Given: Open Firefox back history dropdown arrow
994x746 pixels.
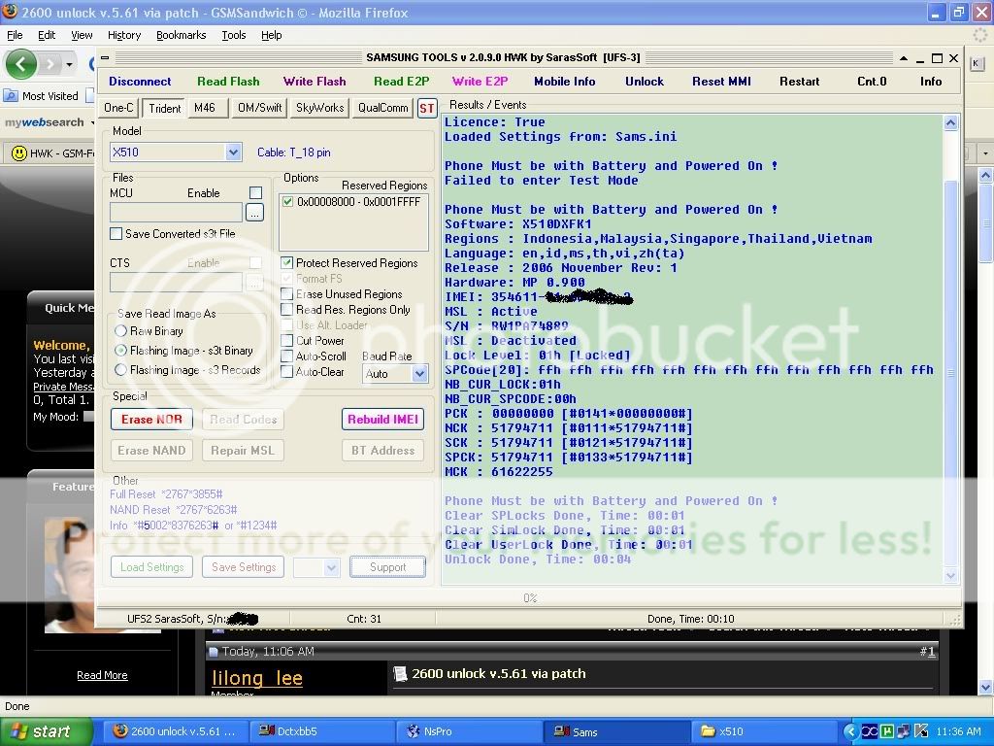Looking at the screenshot, I should tap(69, 64).
